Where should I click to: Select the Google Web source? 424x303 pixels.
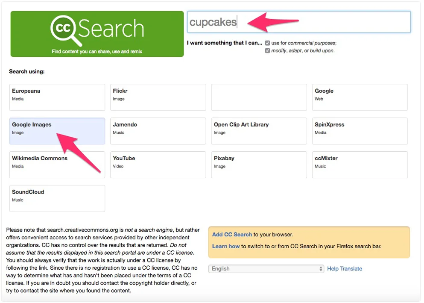pyautogui.click(x=360, y=97)
